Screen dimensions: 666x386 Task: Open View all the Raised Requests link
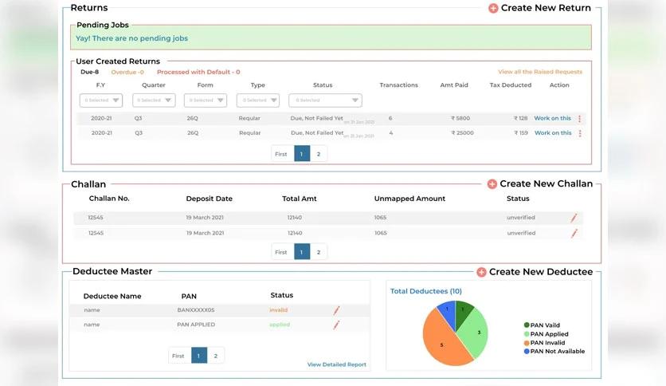[540, 72]
